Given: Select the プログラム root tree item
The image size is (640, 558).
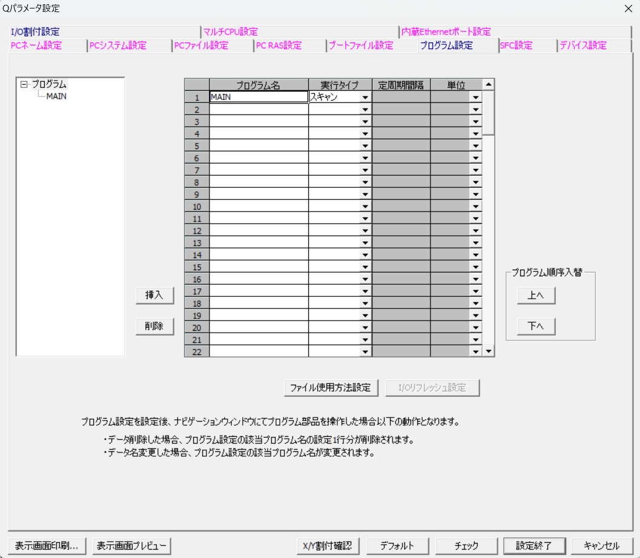Looking at the screenshot, I should (x=49, y=84).
